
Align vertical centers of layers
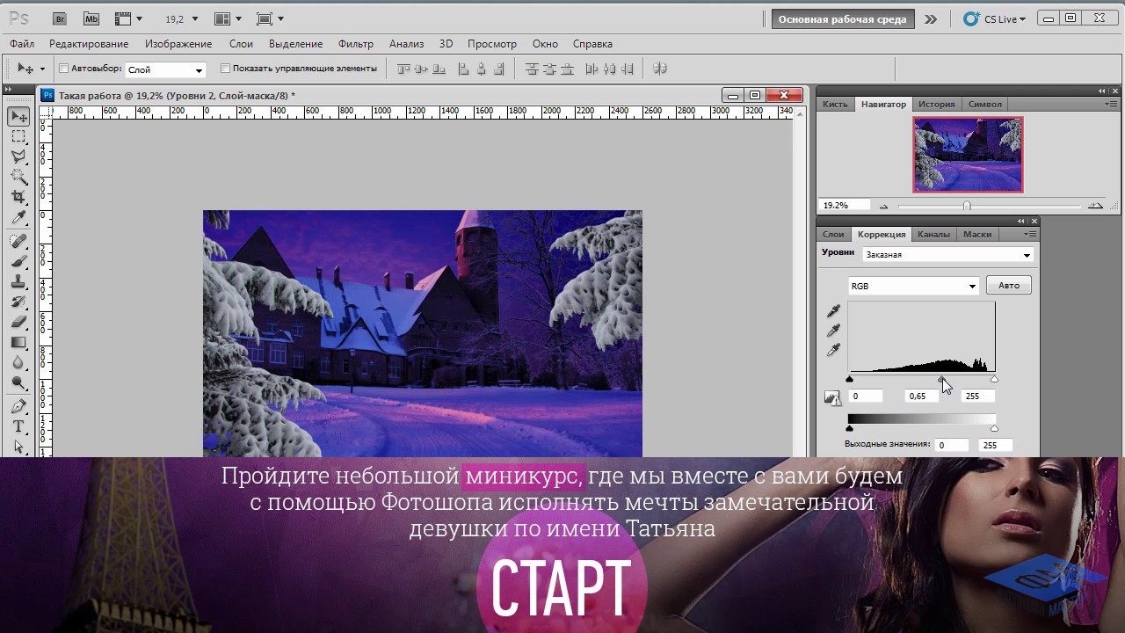(x=422, y=69)
